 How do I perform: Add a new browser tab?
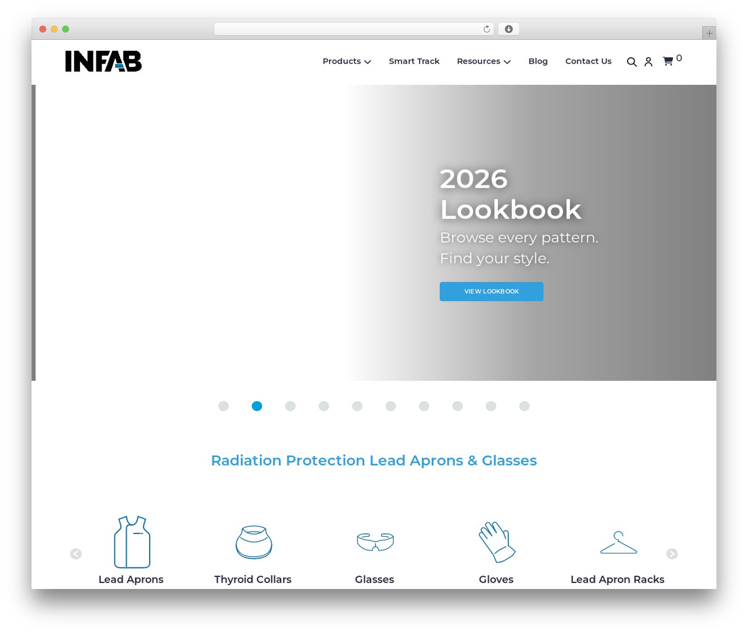[x=709, y=33]
